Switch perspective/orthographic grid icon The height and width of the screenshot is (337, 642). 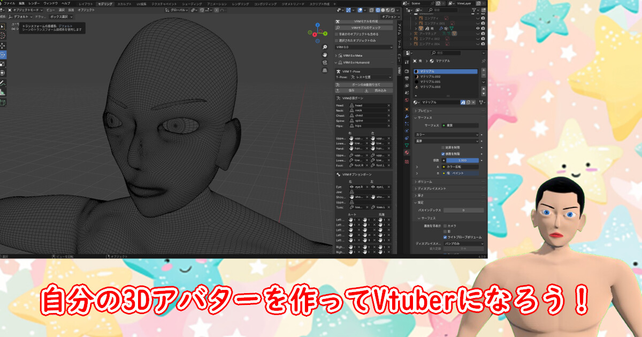pos(325,70)
